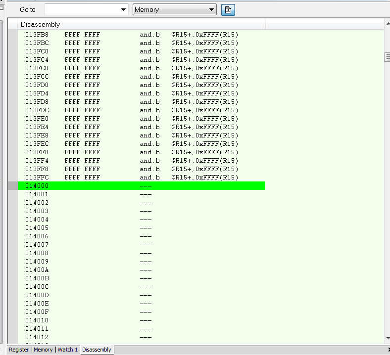Select the row at address 013FC4
390x355 pixels.
coord(141,60)
